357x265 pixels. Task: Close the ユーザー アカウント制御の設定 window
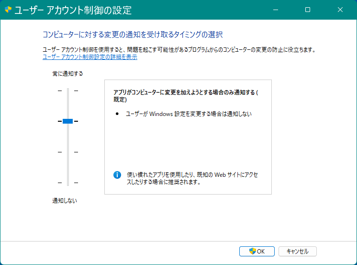point(340,10)
